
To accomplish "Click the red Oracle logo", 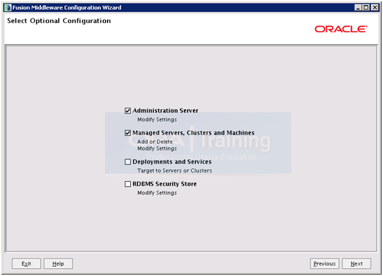I will tap(341, 29).
